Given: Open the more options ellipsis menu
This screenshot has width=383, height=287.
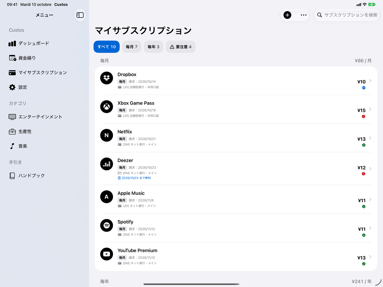Looking at the screenshot, I should [x=304, y=15].
